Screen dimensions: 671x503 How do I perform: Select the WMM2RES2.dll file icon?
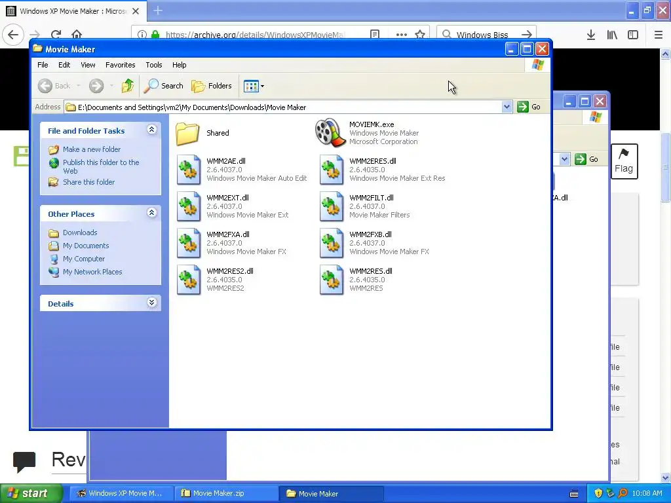coord(189,280)
